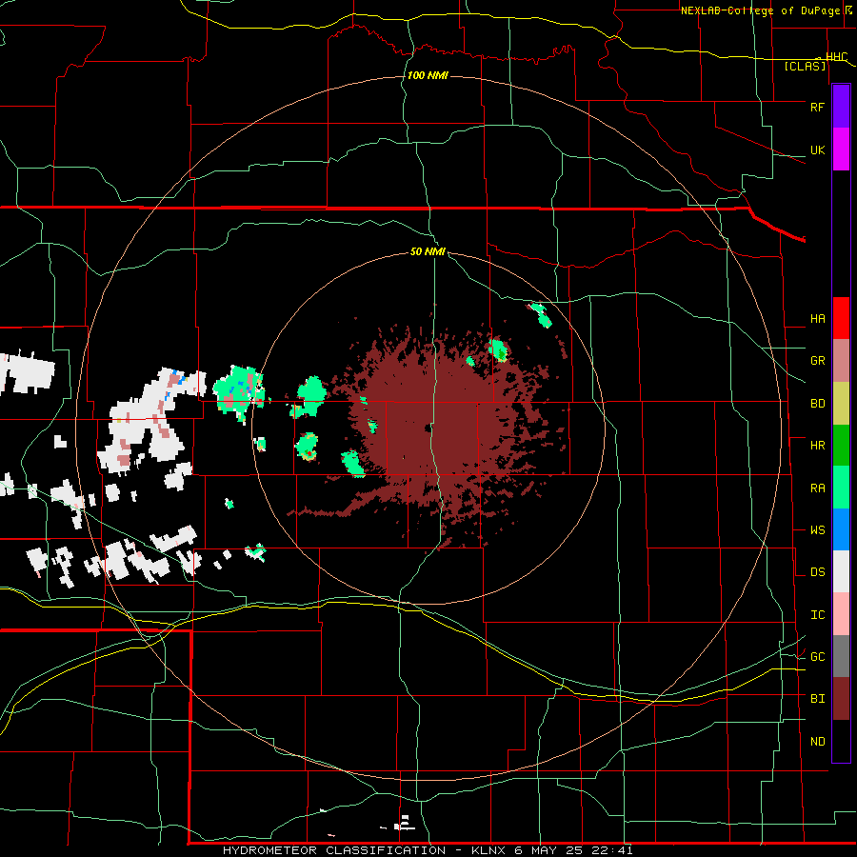Viewport: 857px width, 857px height.
Task: Click the HR legend label
Action: 817,446
